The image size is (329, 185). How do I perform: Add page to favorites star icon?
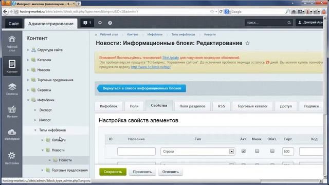[248, 43]
